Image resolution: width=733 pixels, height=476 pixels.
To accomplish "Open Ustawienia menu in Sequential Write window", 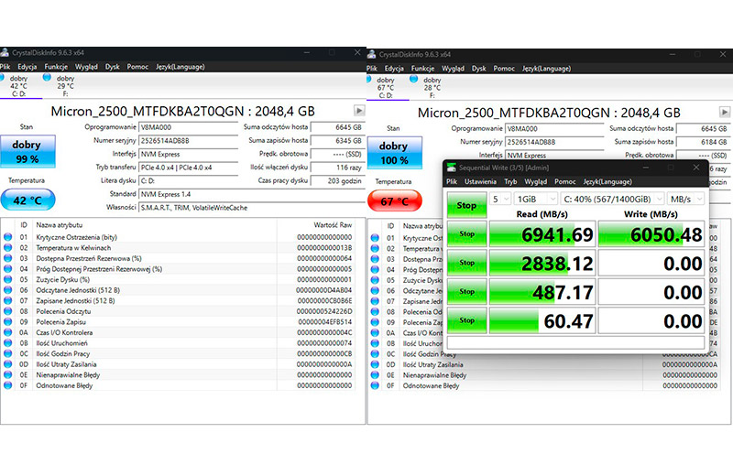I will tap(480, 181).
